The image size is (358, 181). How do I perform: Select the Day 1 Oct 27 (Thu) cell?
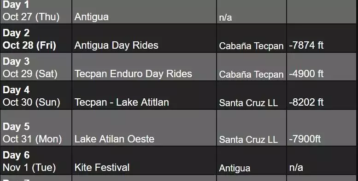pyautogui.click(x=36, y=11)
